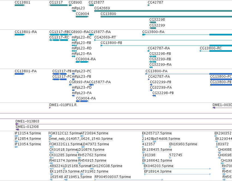Image resolution: width=232 pixels, height=181 pixels.
Task: Click protein label CG32298-PB
Action: (x=163, y=93)
